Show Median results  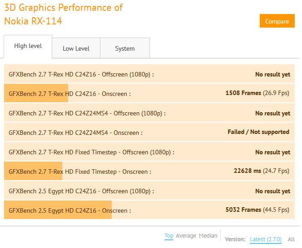click(x=208, y=235)
